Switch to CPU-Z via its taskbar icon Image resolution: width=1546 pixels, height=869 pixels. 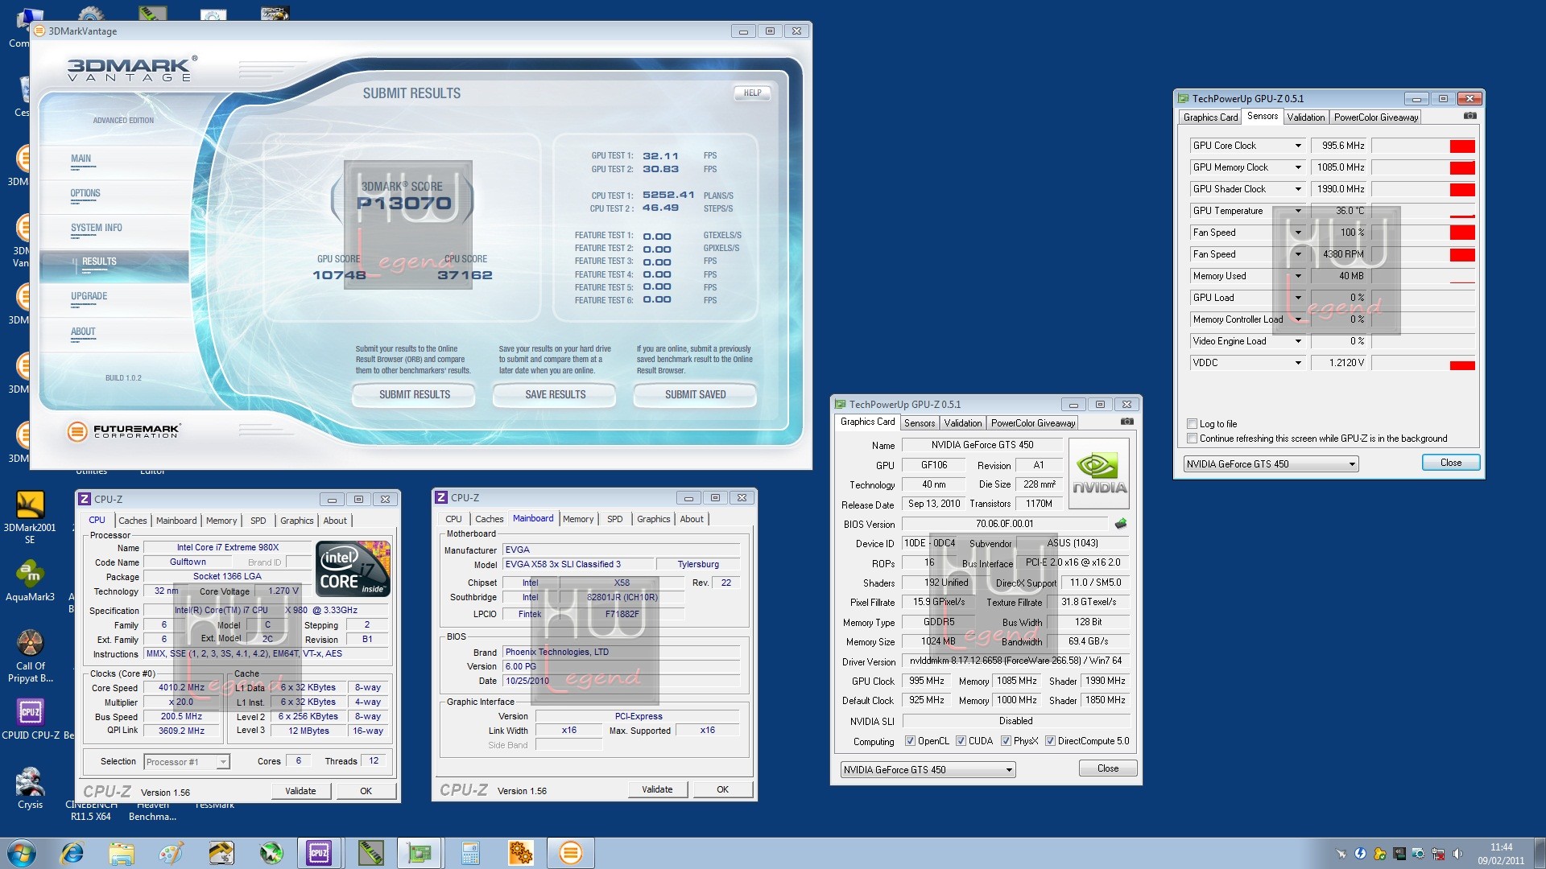point(319,853)
